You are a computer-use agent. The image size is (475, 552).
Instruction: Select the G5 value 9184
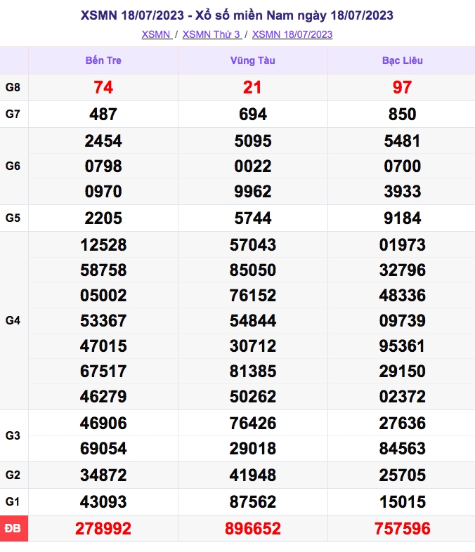coord(403,218)
